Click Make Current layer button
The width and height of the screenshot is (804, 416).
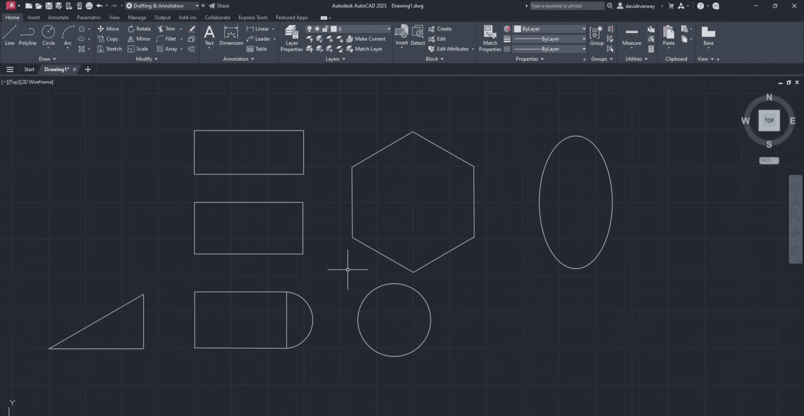coord(366,39)
